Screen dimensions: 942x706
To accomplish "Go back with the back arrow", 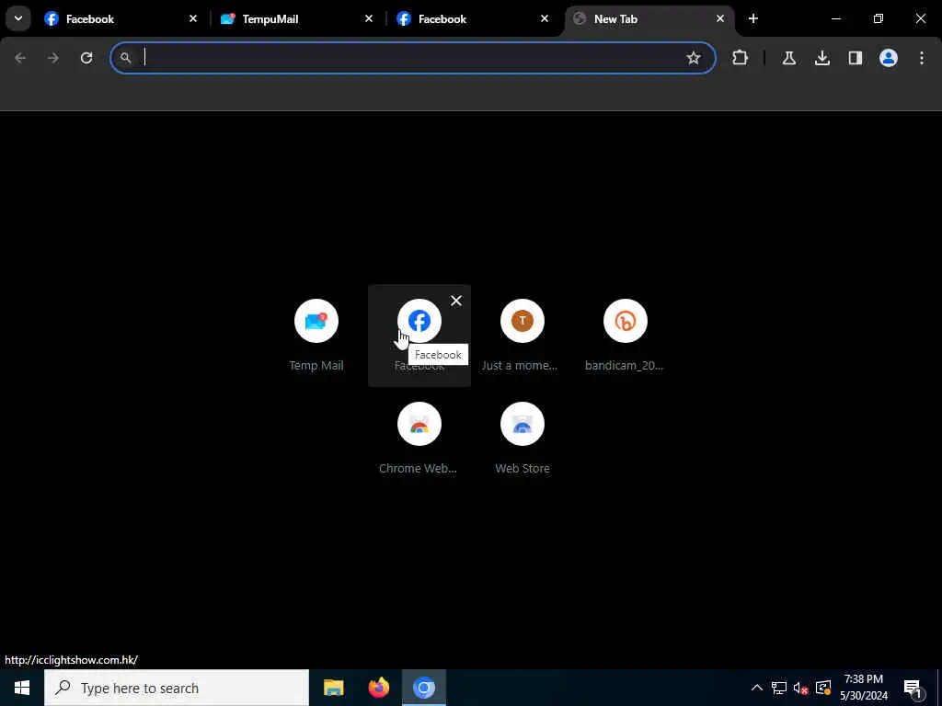I will (x=20, y=58).
